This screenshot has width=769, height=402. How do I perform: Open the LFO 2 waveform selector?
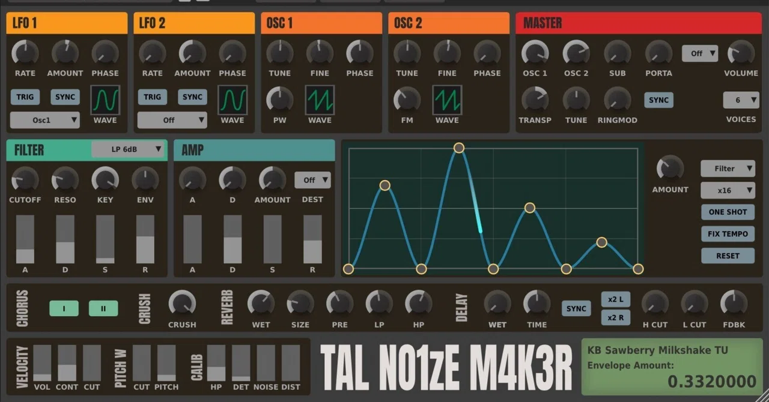pyautogui.click(x=233, y=100)
